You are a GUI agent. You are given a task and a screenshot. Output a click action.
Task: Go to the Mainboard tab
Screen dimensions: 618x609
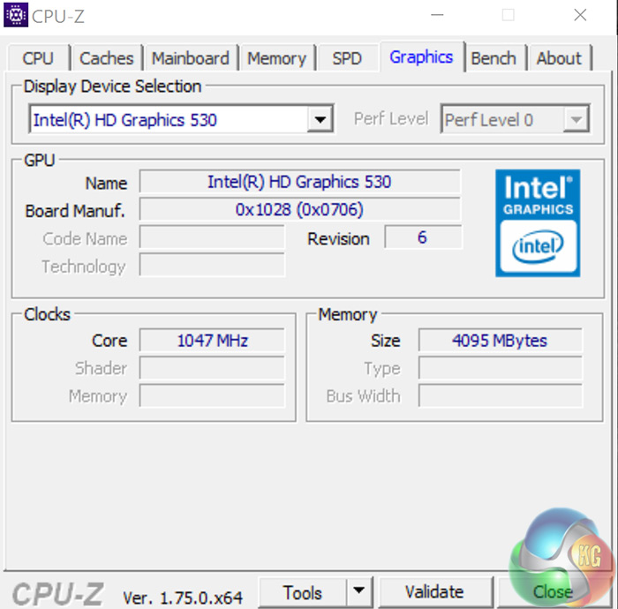191,58
